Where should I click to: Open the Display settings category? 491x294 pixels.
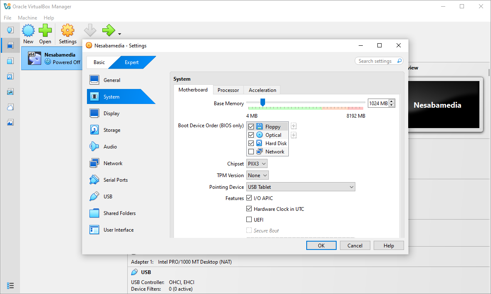tap(111, 114)
